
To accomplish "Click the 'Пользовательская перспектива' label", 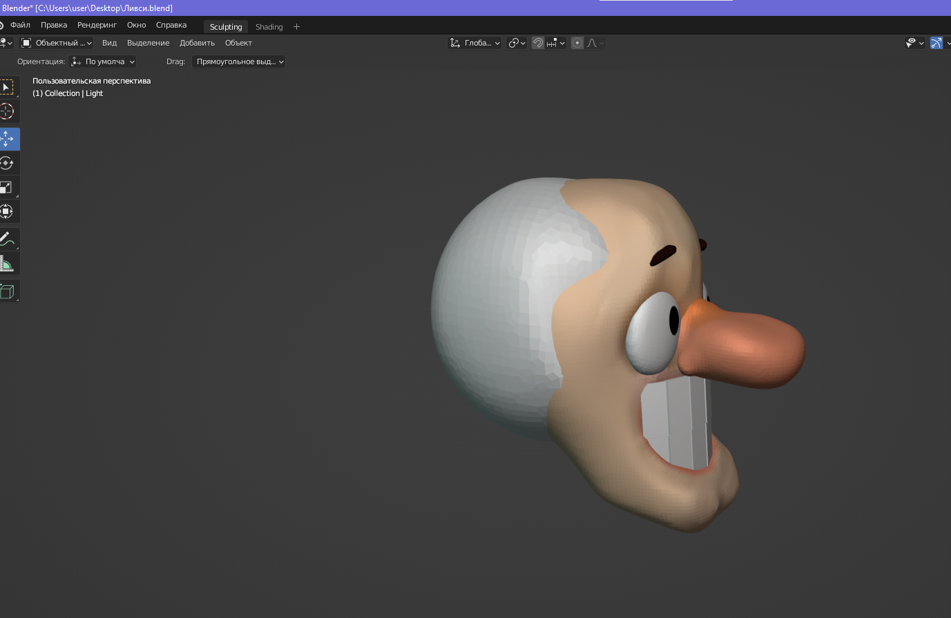I will pos(91,81).
